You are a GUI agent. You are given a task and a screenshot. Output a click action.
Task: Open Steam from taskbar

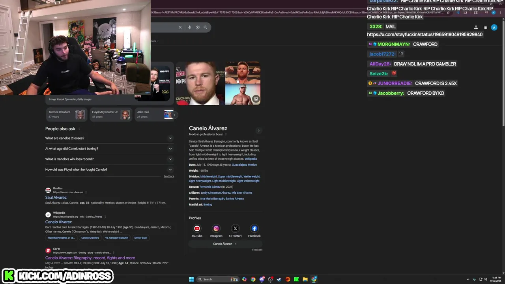point(279,279)
